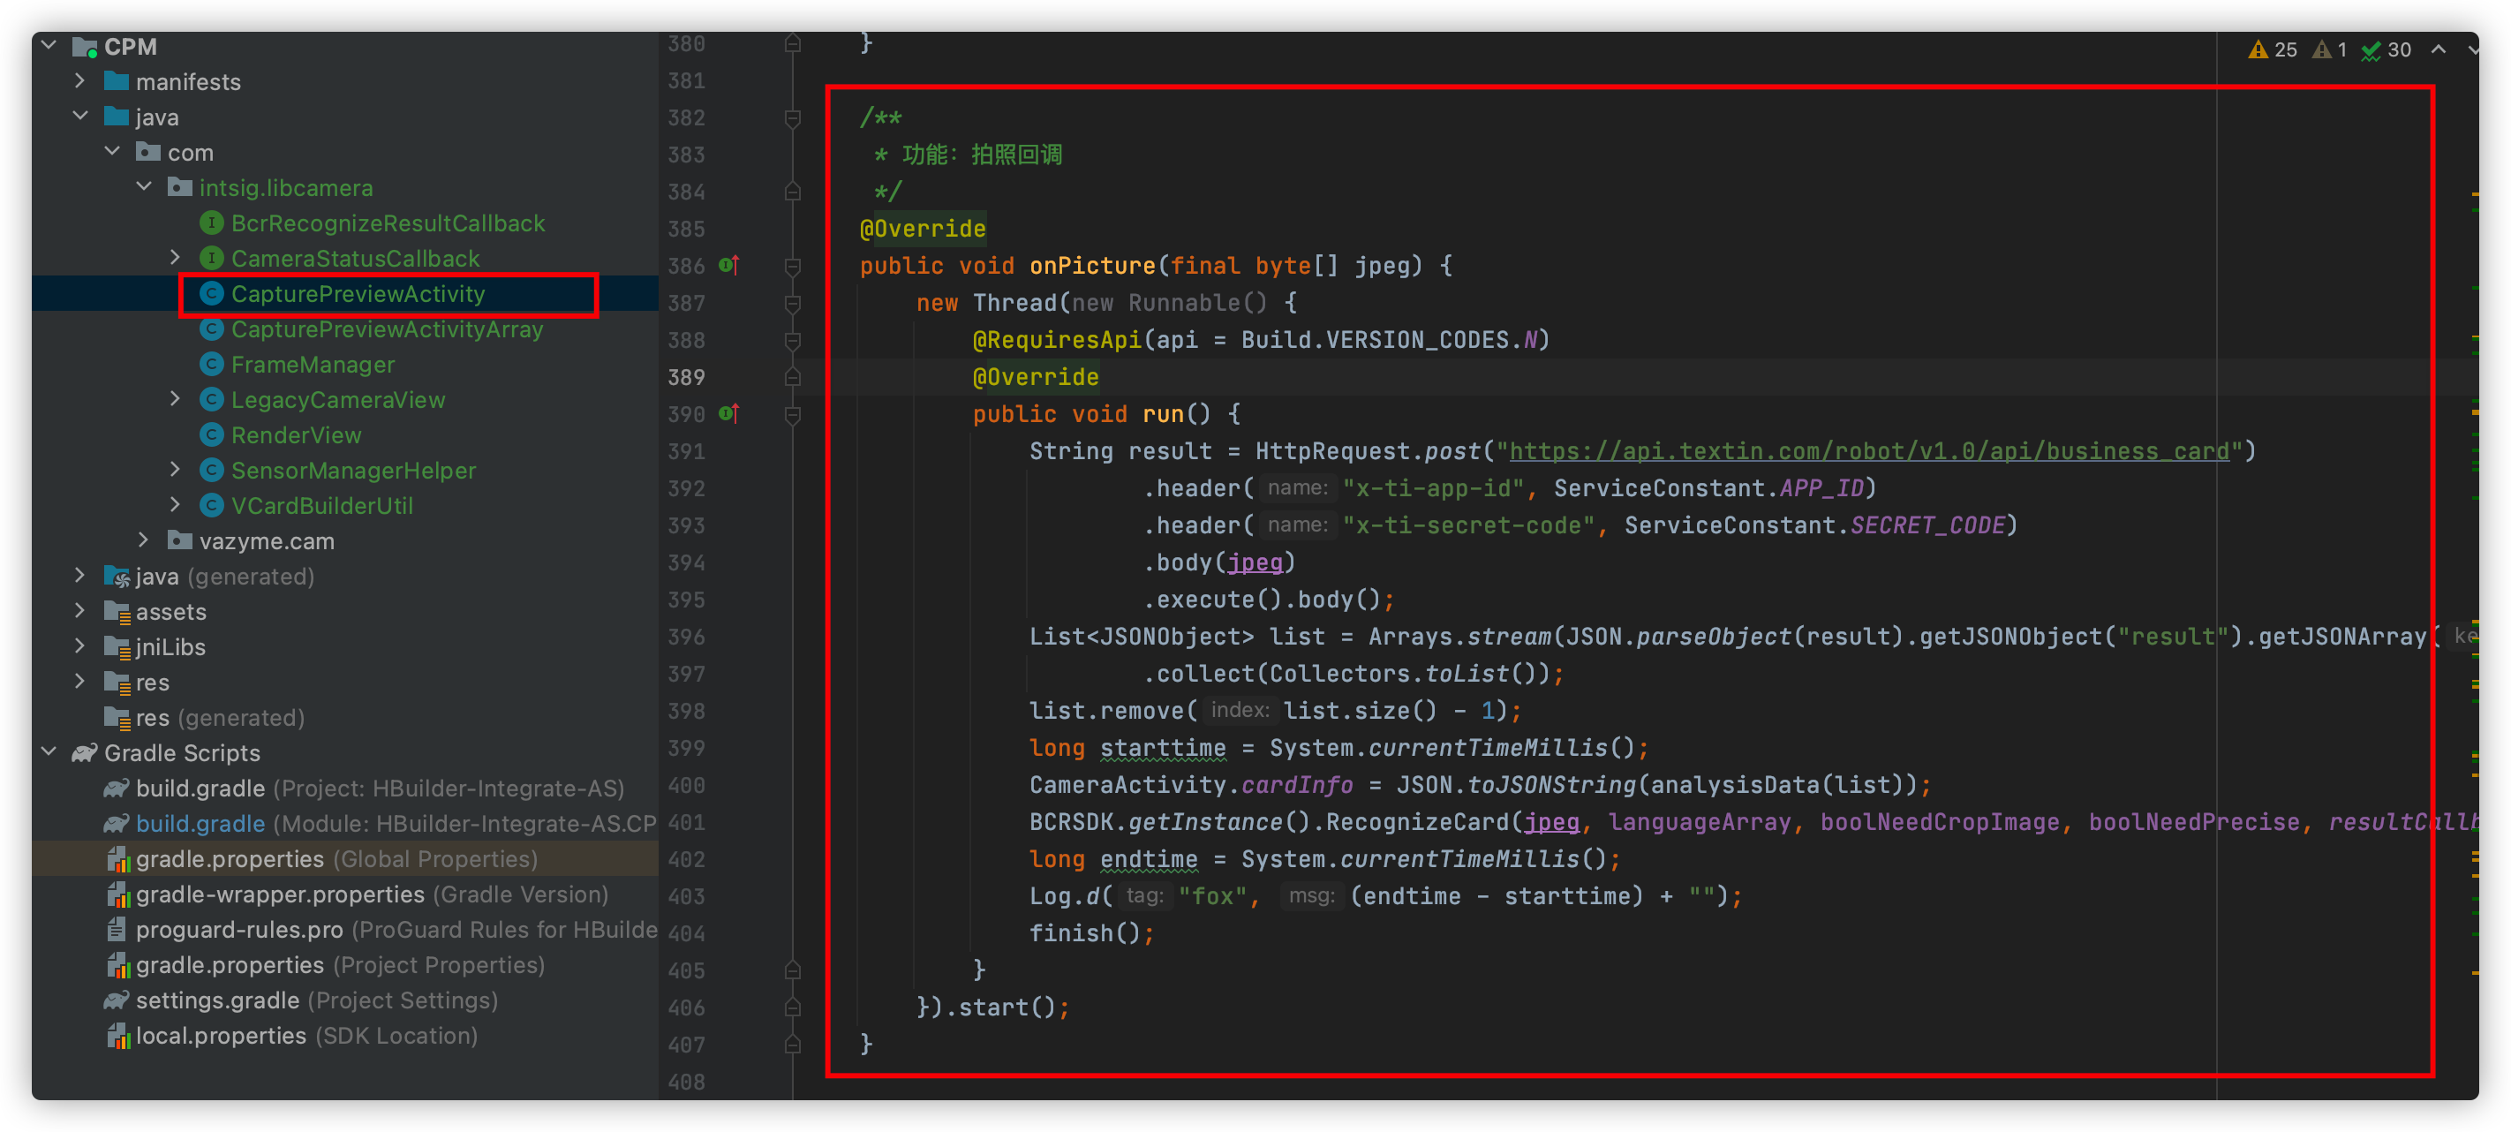Click the @RequiresApi annotation
Viewport: 2511px width, 1132px height.
click(1057, 339)
